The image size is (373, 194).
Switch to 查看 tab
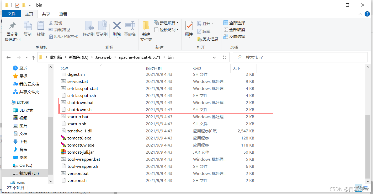[x=63, y=14]
